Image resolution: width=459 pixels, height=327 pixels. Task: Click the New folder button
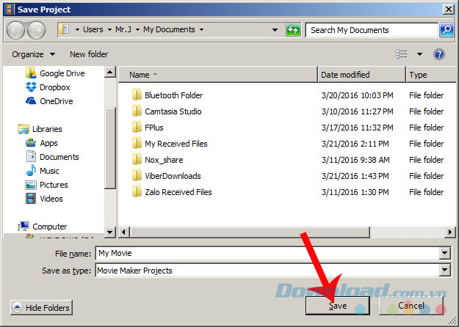click(x=89, y=54)
